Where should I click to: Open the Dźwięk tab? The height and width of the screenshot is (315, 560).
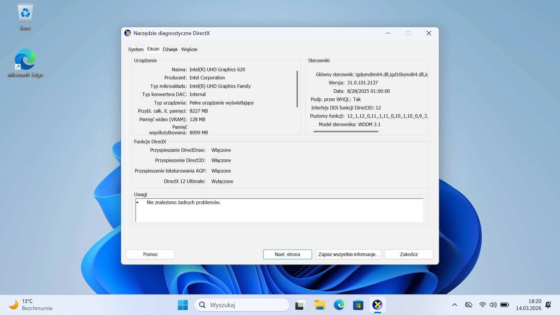tap(170, 49)
